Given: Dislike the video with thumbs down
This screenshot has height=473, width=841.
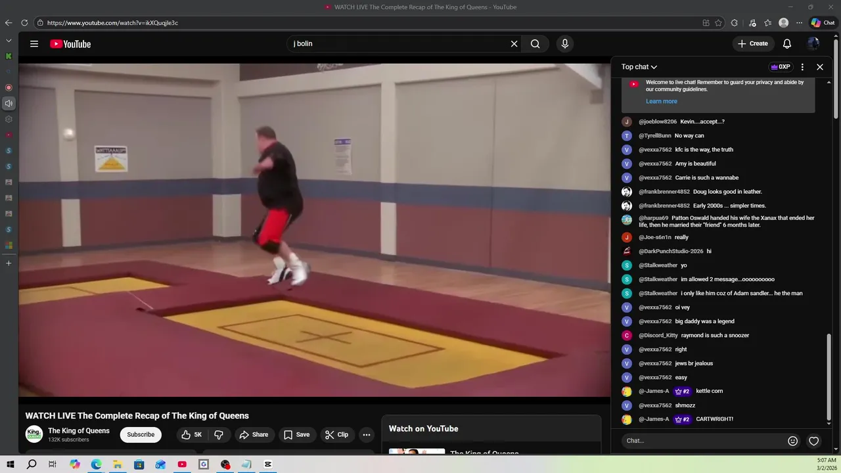Looking at the screenshot, I should [x=219, y=434].
